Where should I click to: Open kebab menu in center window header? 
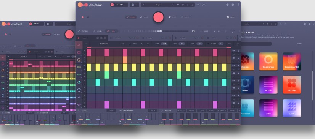(238, 5)
